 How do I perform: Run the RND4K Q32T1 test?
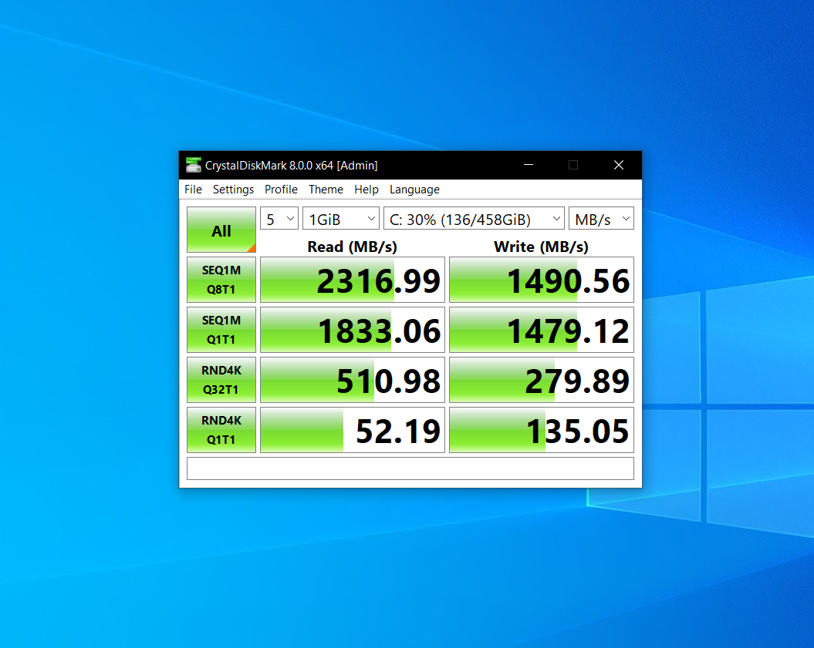[x=221, y=380]
